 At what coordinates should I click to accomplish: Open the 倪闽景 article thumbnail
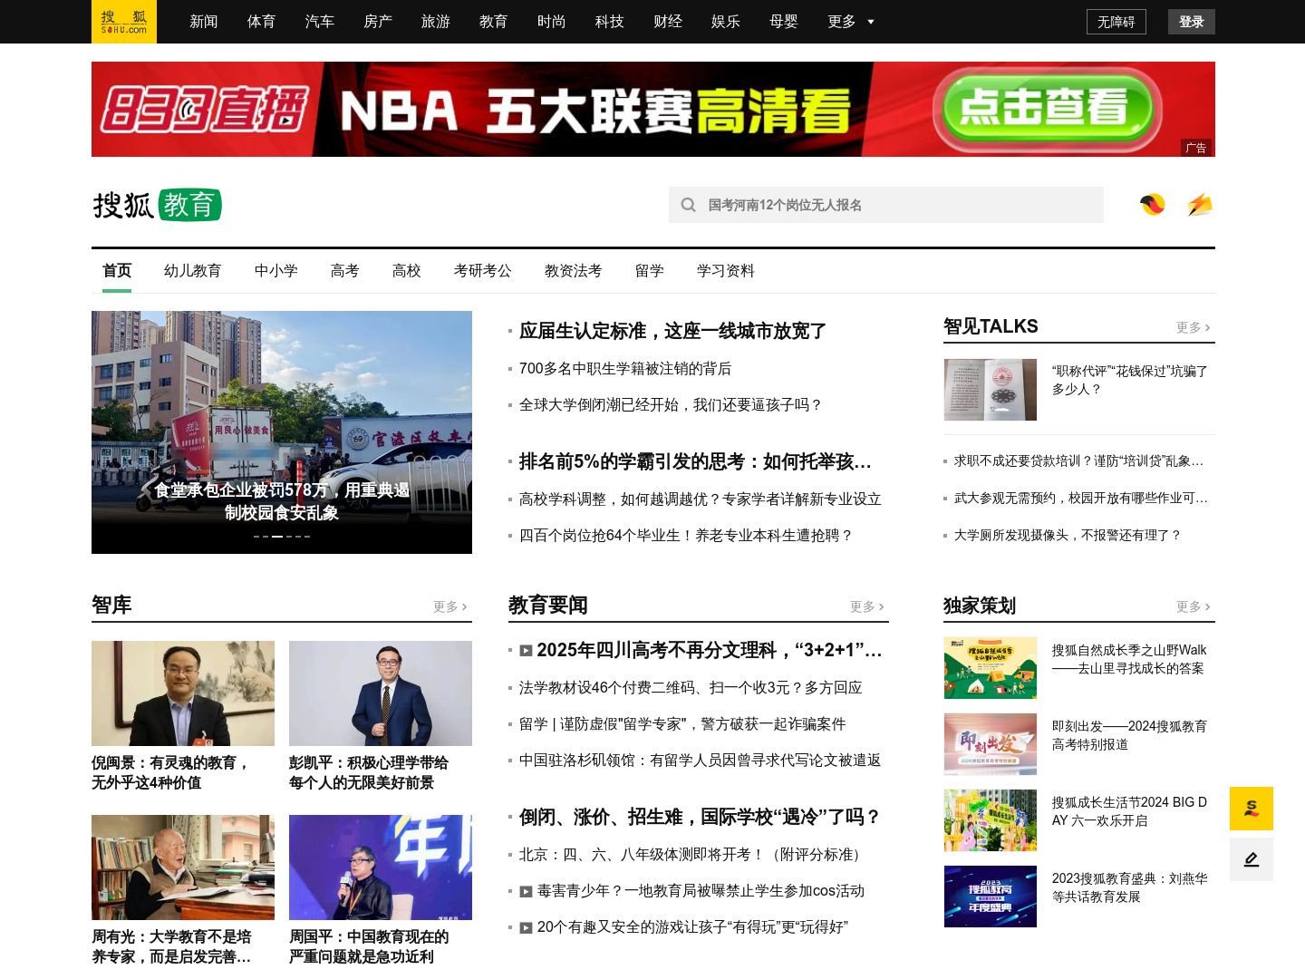point(183,693)
